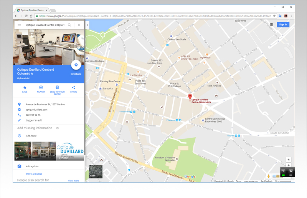Reload the page in Chrome
The image size is (307, 198).
pyautogui.click(x=26, y=16)
